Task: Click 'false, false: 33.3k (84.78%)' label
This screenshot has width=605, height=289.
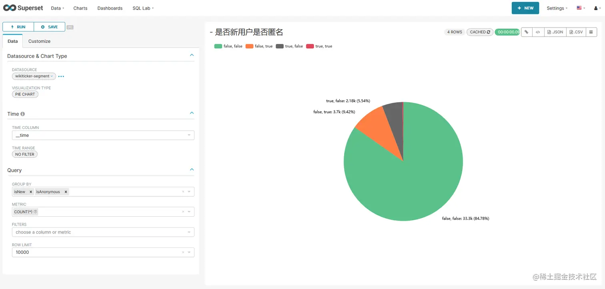Action: point(465,219)
